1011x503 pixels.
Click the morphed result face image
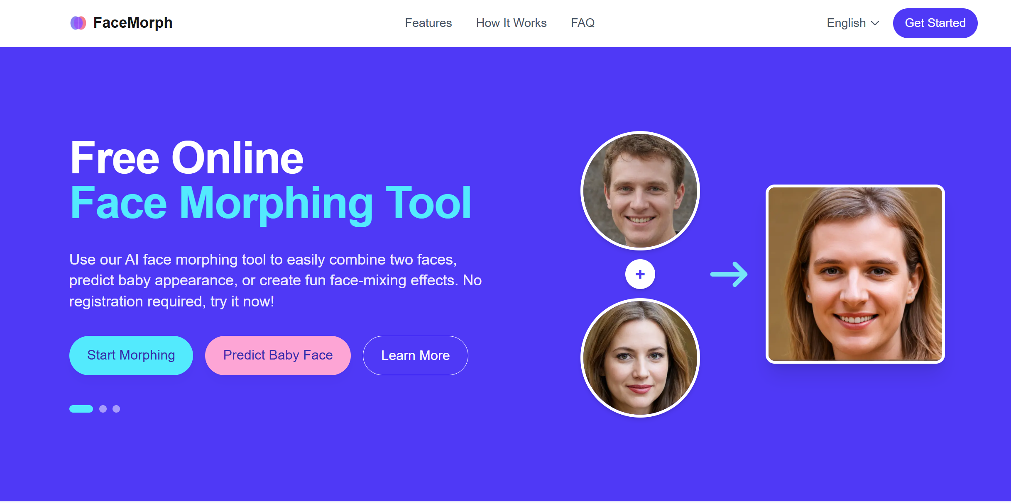855,274
